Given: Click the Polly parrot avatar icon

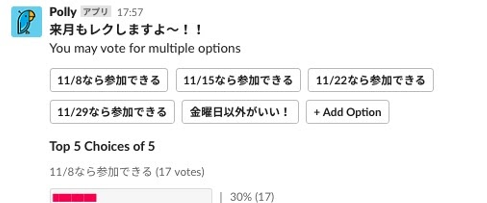Looking at the screenshot, I should pyautogui.click(x=27, y=22).
